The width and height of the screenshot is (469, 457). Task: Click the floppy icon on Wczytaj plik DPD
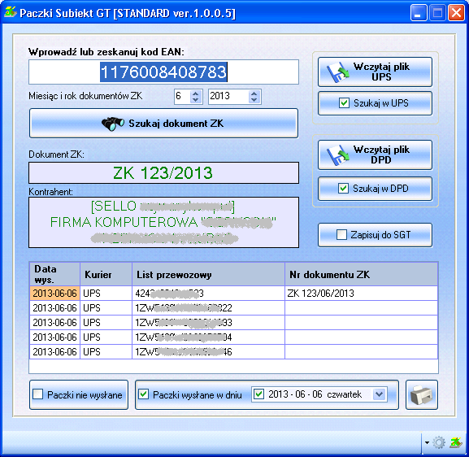pos(338,155)
